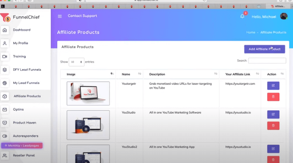Click the Training video camera icon
Screen dimensions: 293x163
click(x=5, y=57)
